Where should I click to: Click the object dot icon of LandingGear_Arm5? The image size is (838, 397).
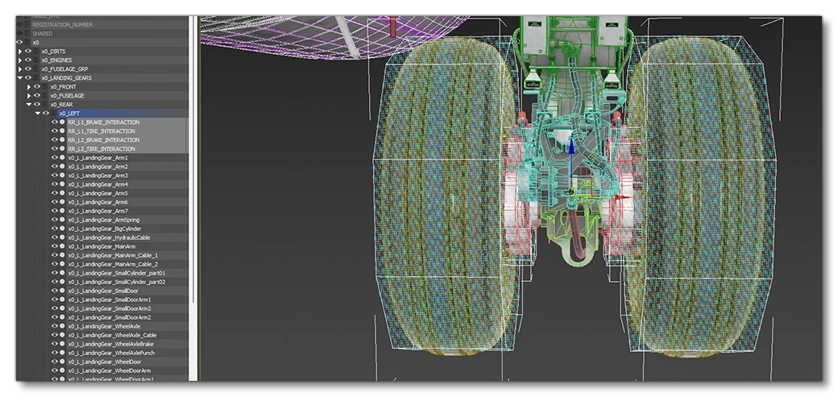(x=63, y=193)
